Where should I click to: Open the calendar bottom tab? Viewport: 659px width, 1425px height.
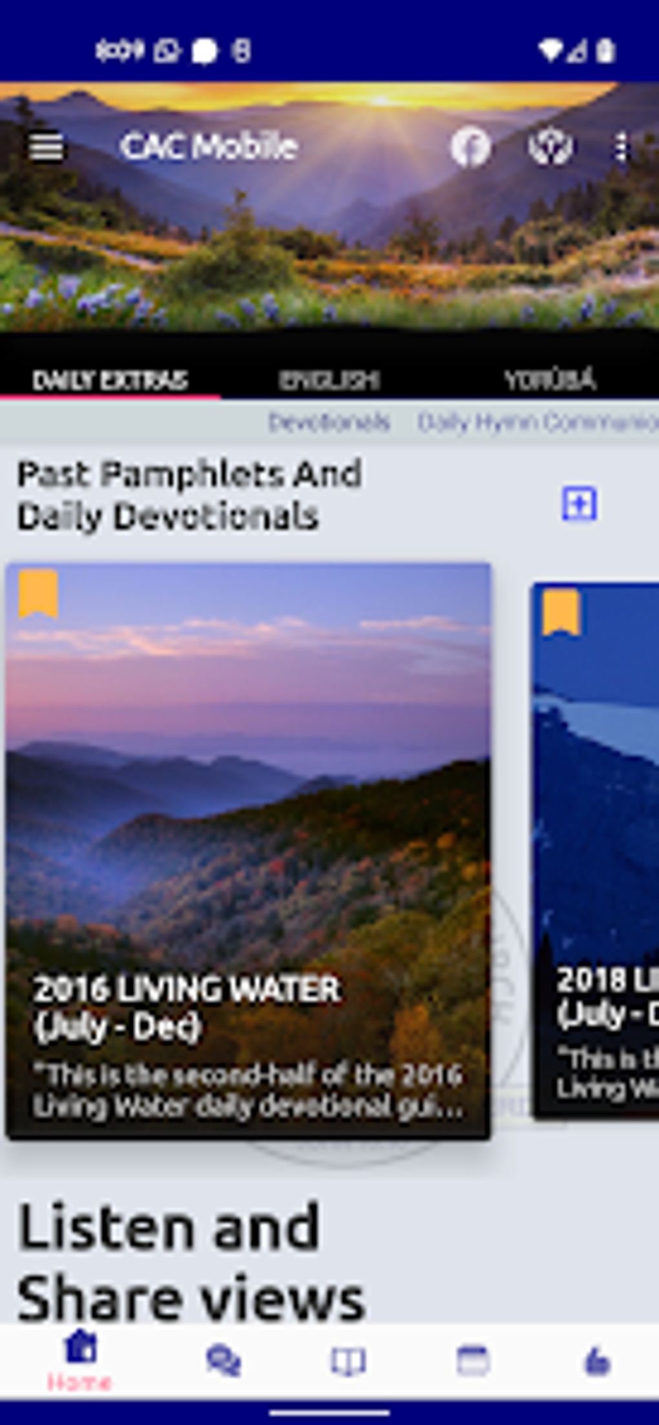(473, 1360)
